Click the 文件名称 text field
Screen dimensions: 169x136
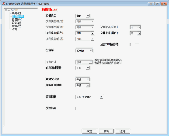[100, 108]
